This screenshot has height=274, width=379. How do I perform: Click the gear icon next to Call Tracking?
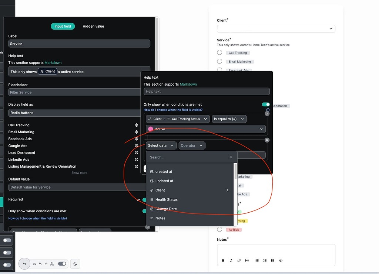click(136, 125)
